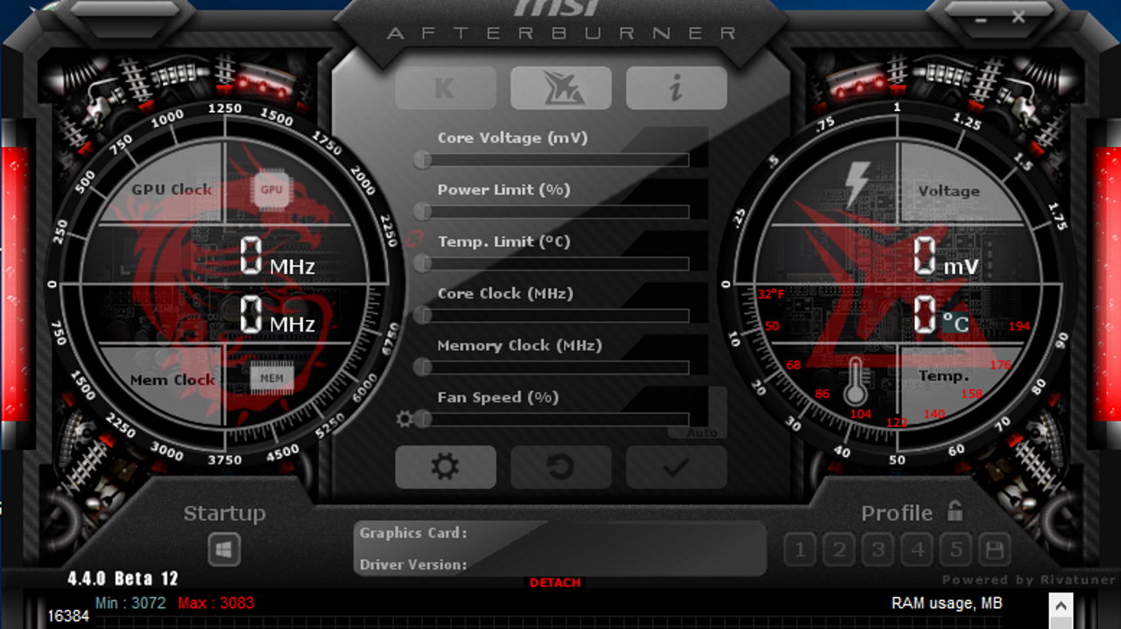This screenshot has height=629, width=1121.
Task: Click Powered by Rivatuner text
Action: click(1029, 579)
